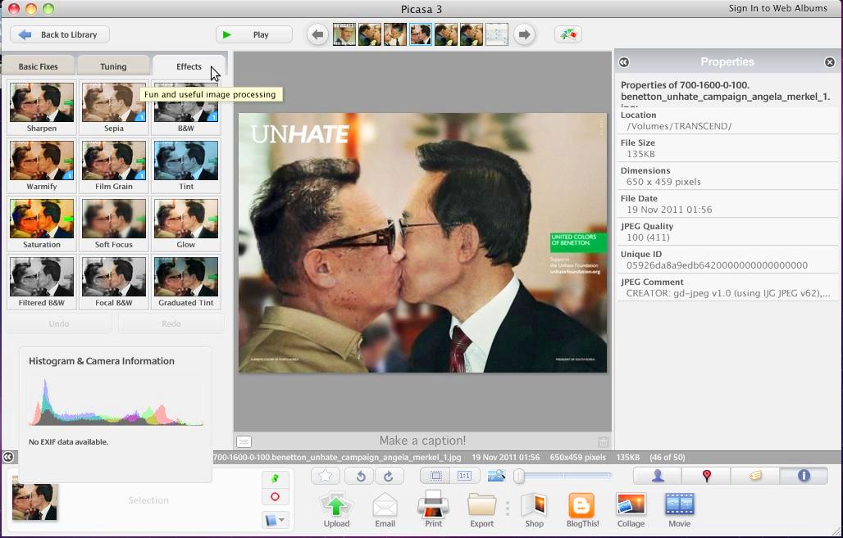Toggle the Properties info panel icon
The height and width of the screenshot is (538, 843).
click(x=804, y=476)
